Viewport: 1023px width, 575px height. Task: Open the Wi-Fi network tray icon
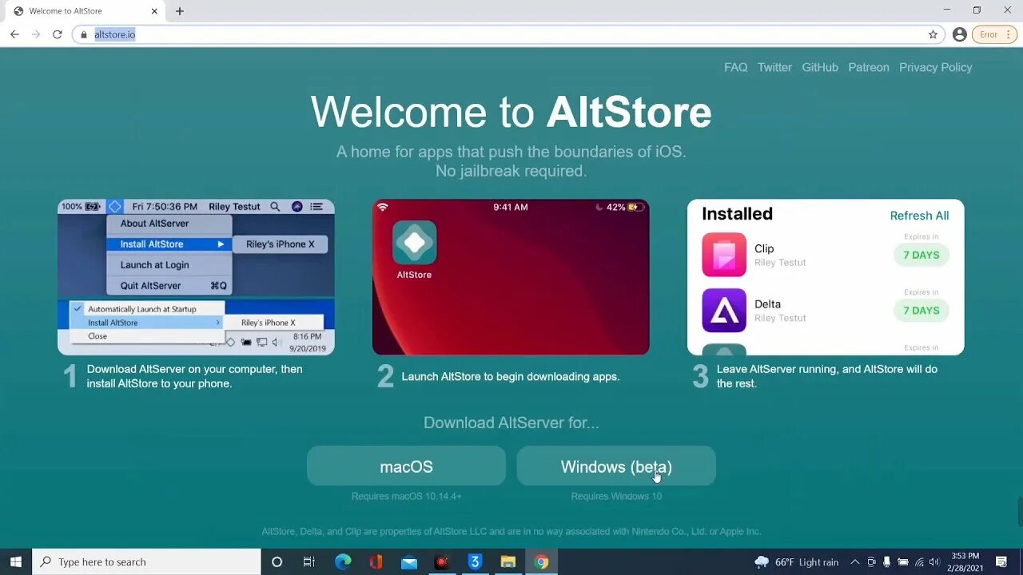919,562
